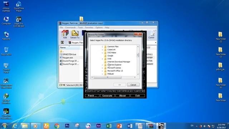Image resolution: width=229 pixels, height=129 pixels.
Task: Click the Exit button in keygen
Action: point(137,96)
